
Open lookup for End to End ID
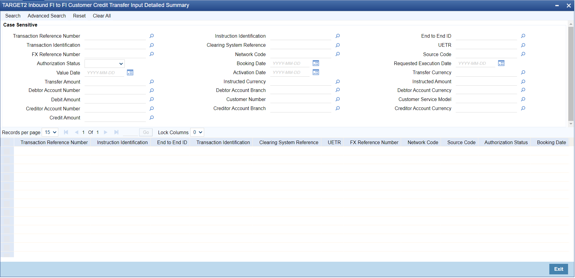pyautogui.click(x=523, y=36)
